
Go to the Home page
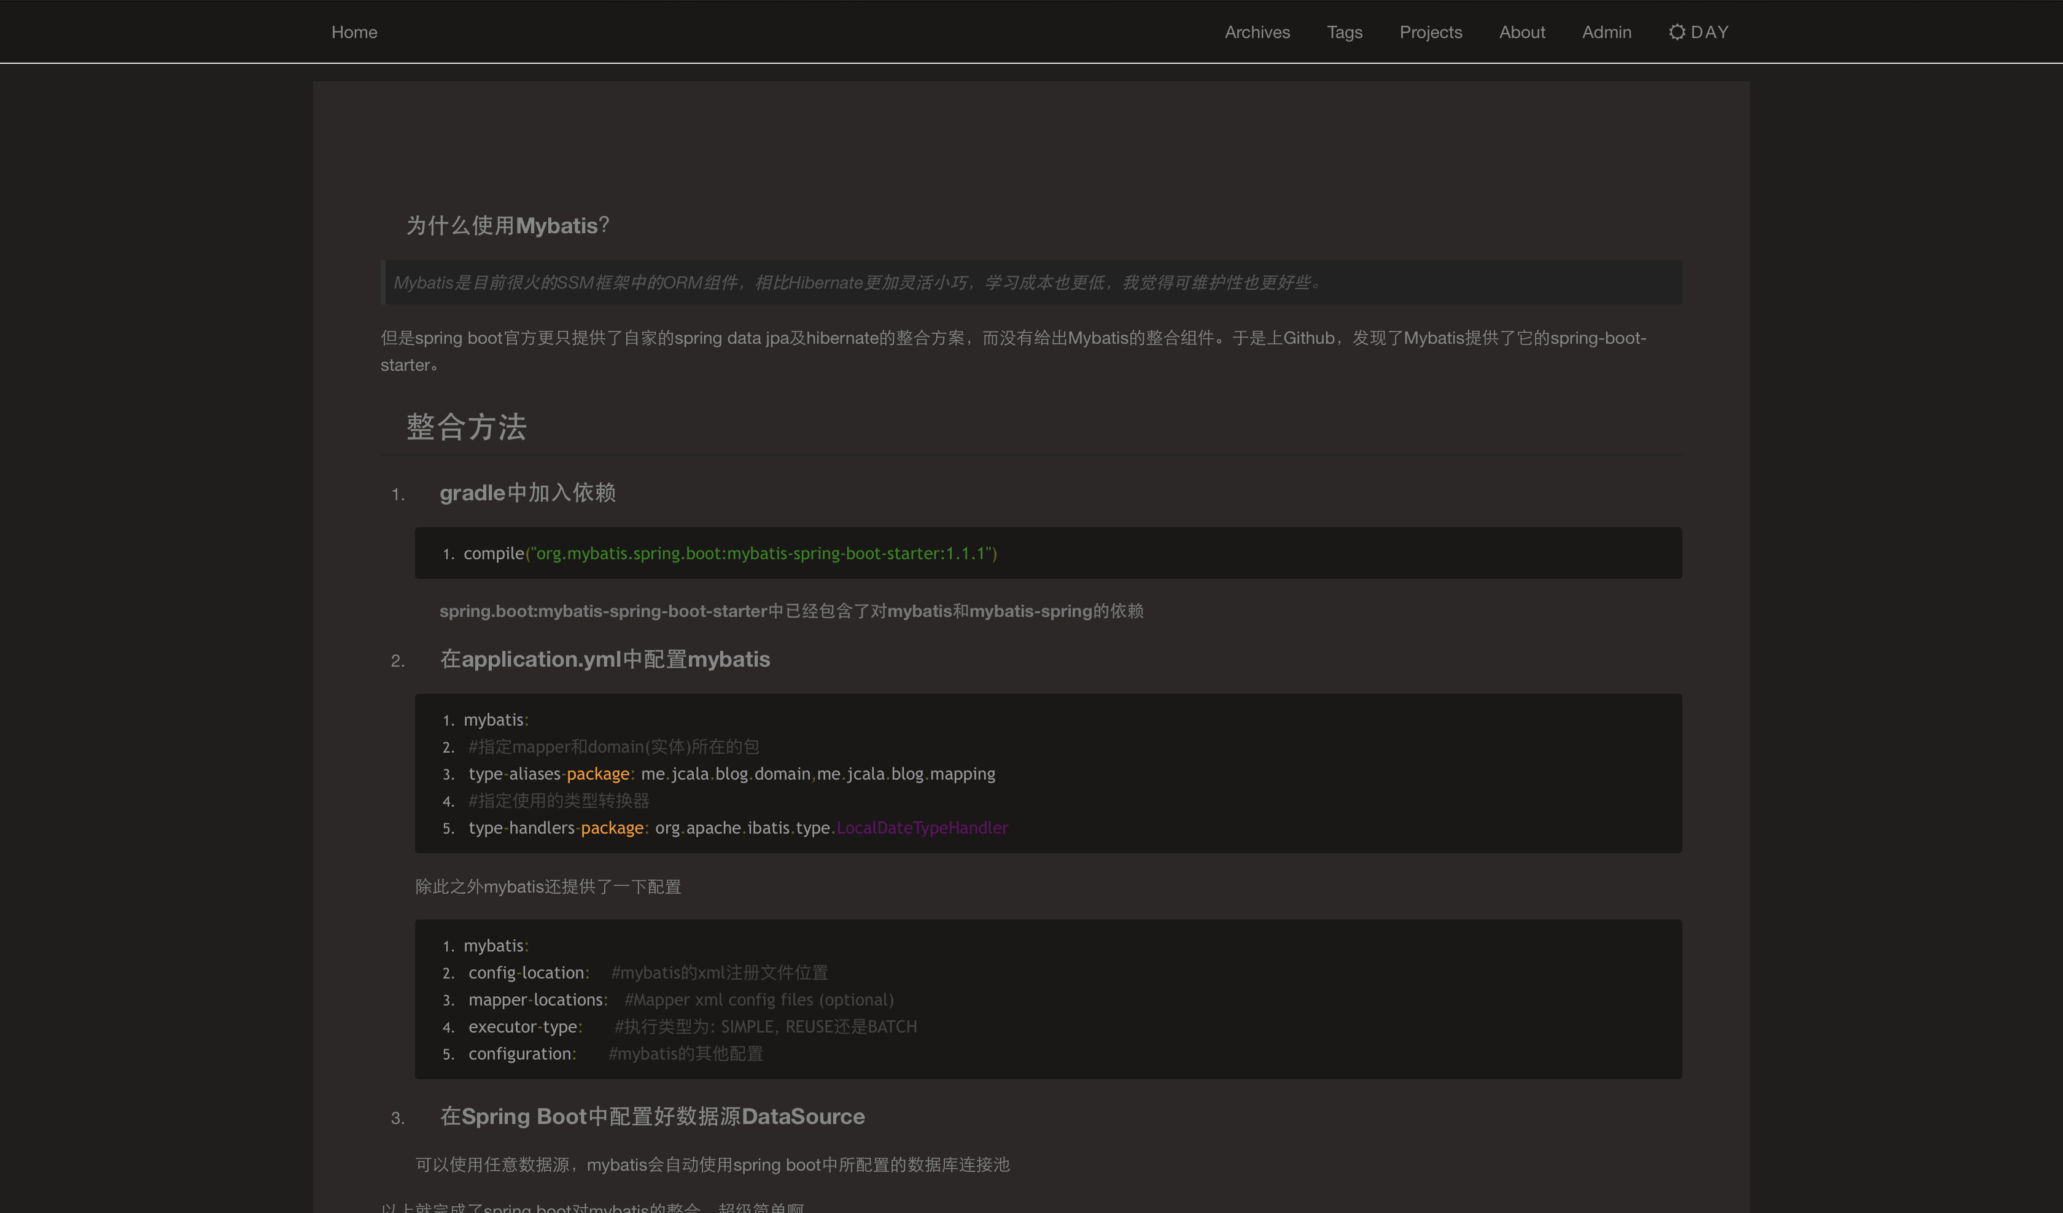coord(354,32)
